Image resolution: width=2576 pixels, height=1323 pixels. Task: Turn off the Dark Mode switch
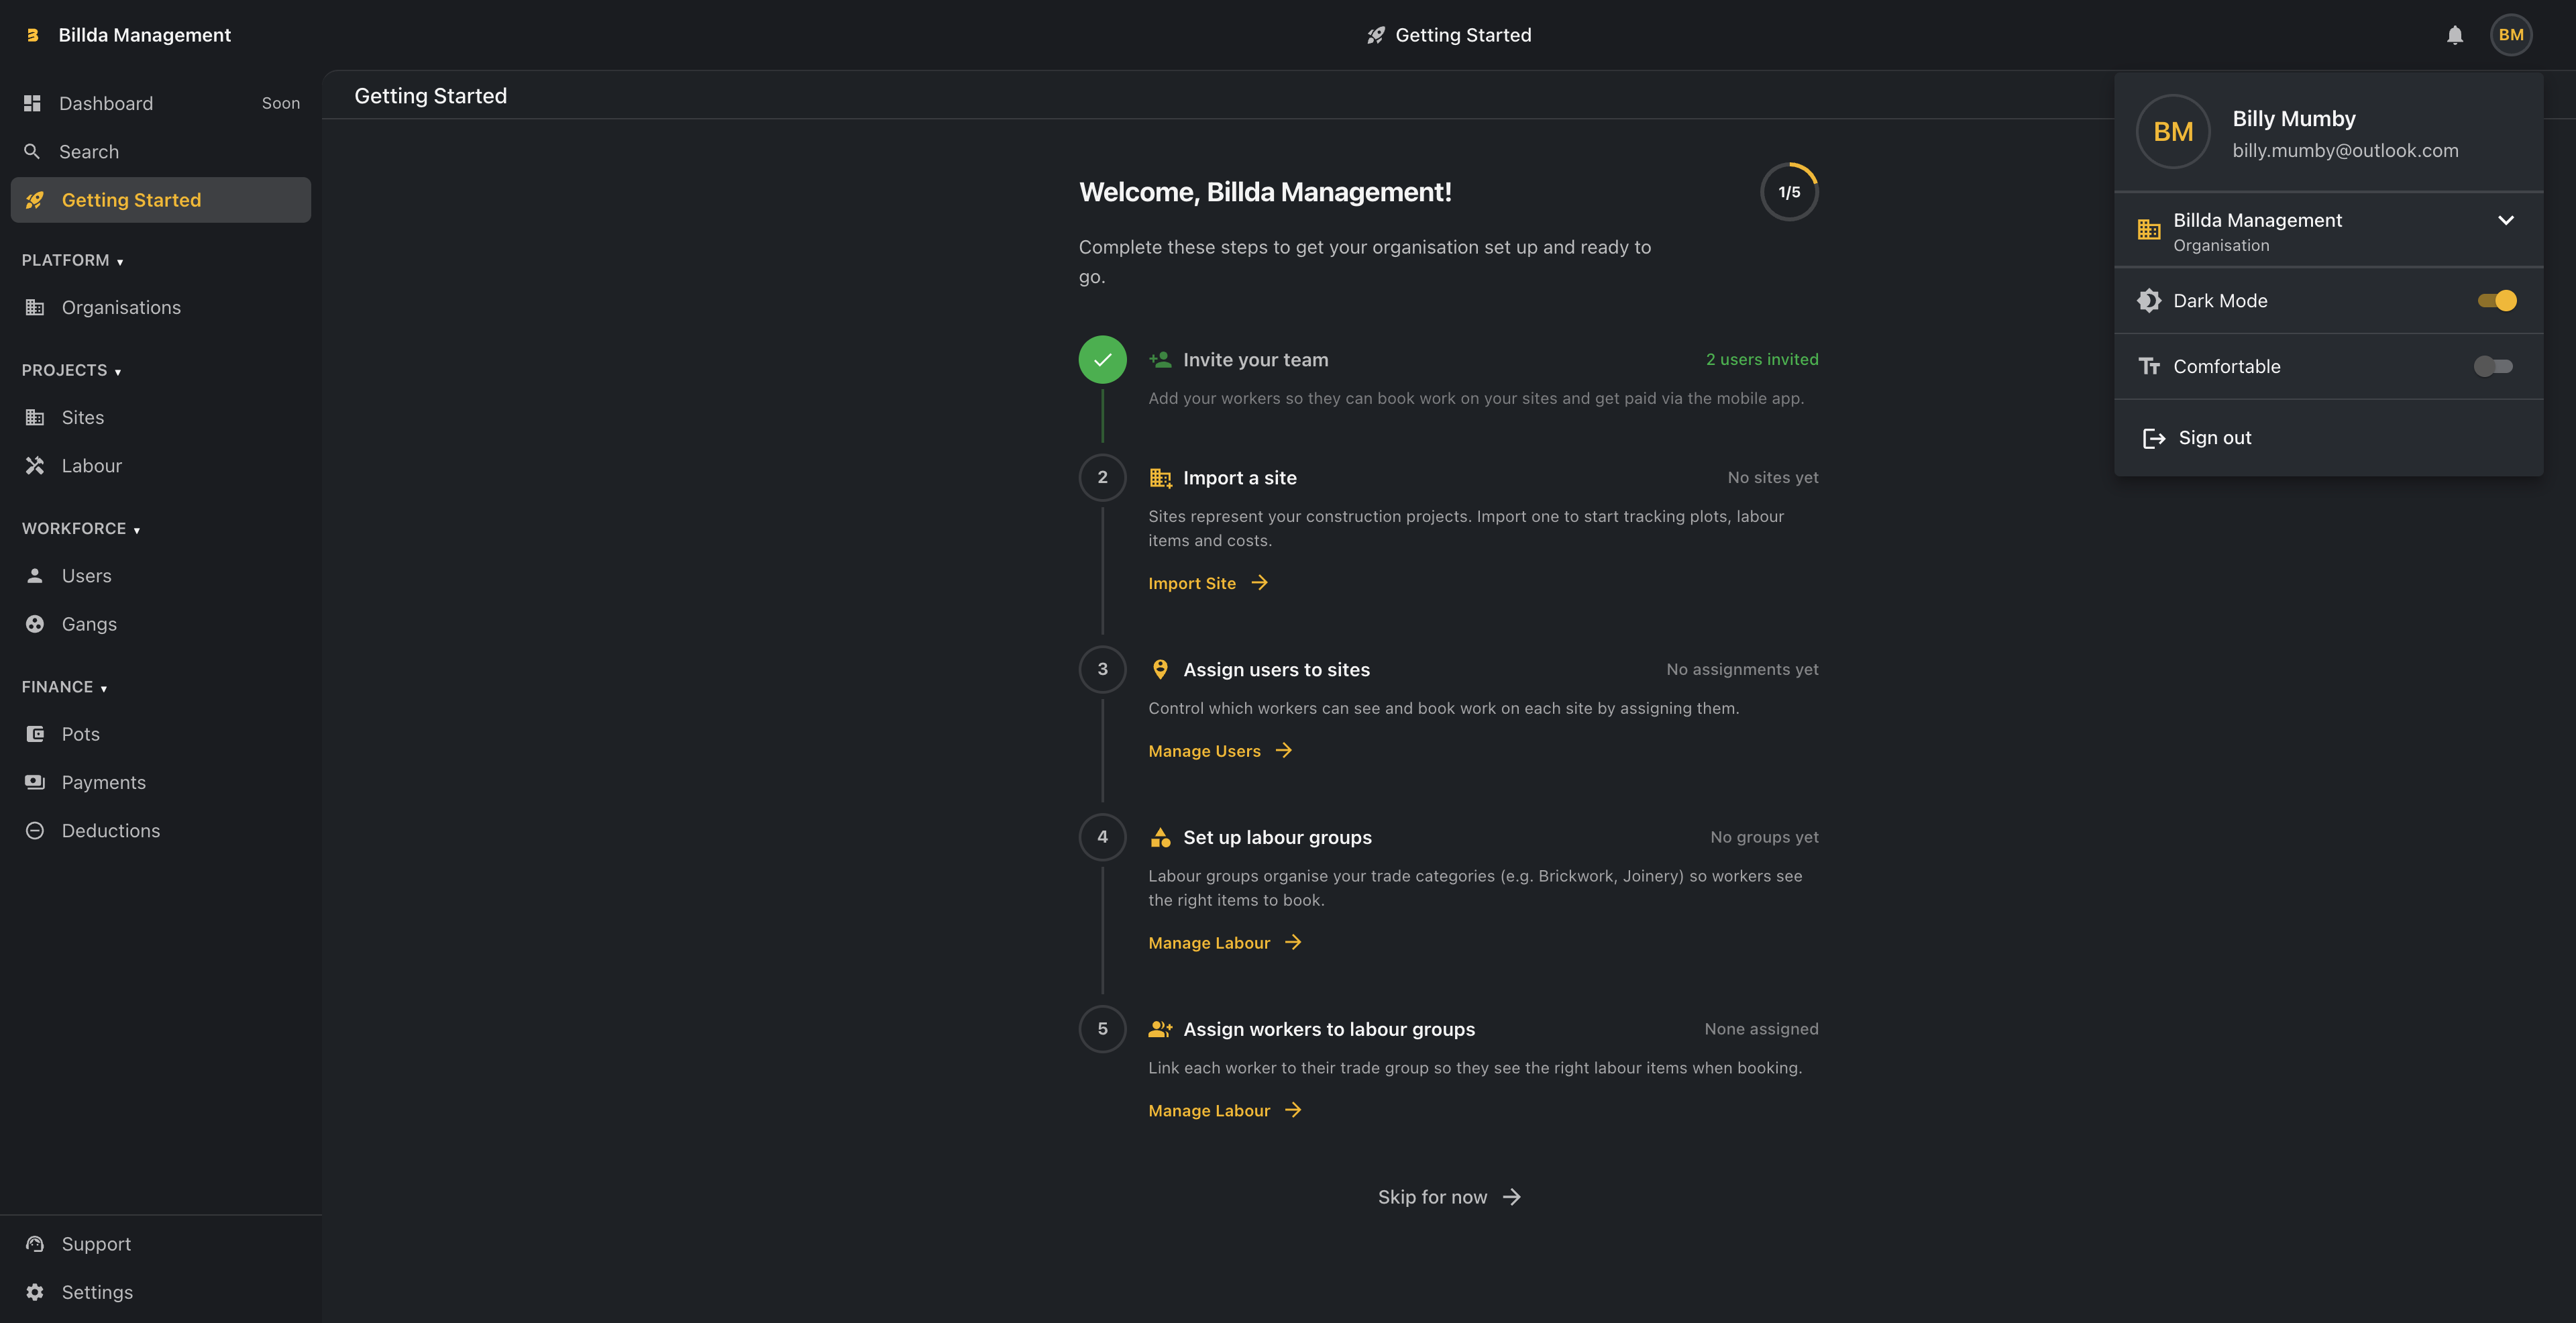click(x=2496, y=301)
